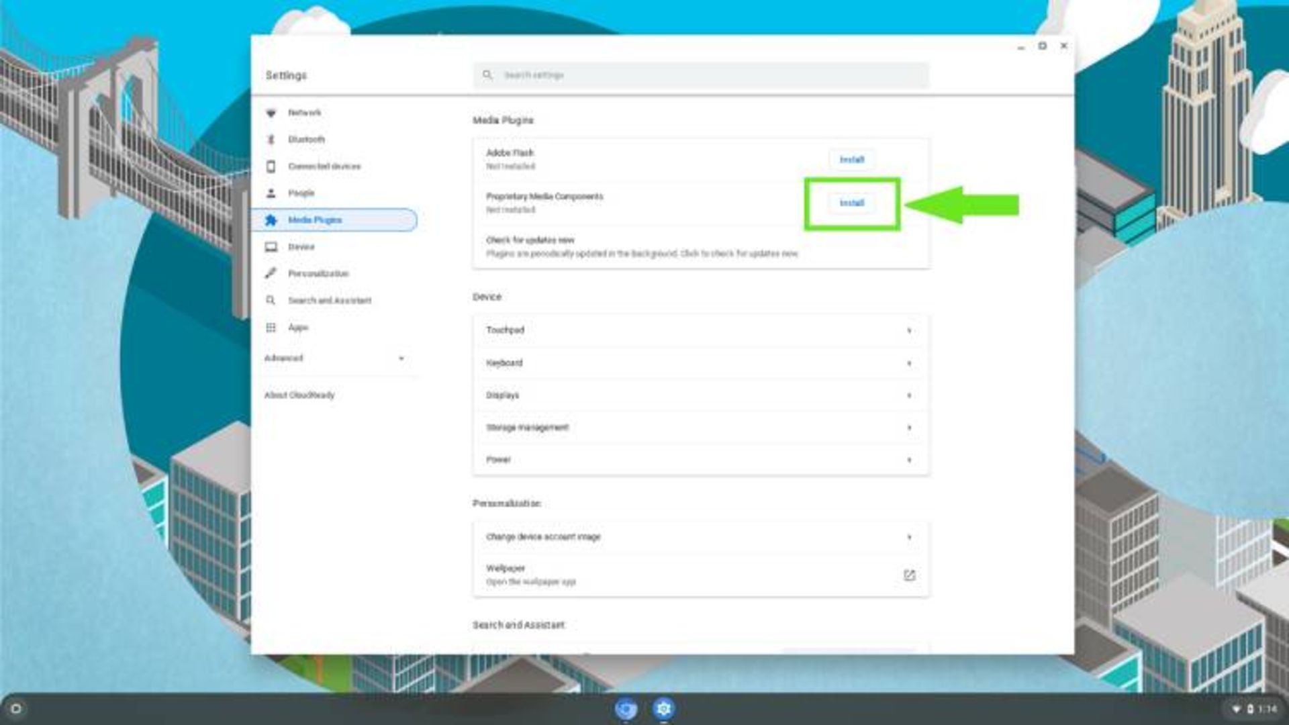Click the Settings gear icon on shelf
The width and height of the screenshot is (1289, 725).
663,709
